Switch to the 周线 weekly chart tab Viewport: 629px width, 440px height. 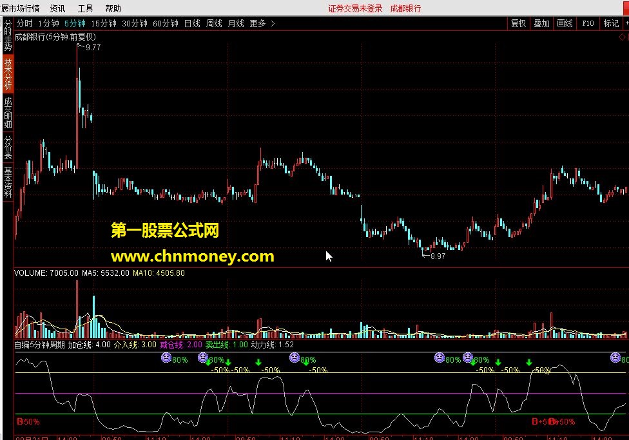214,24
